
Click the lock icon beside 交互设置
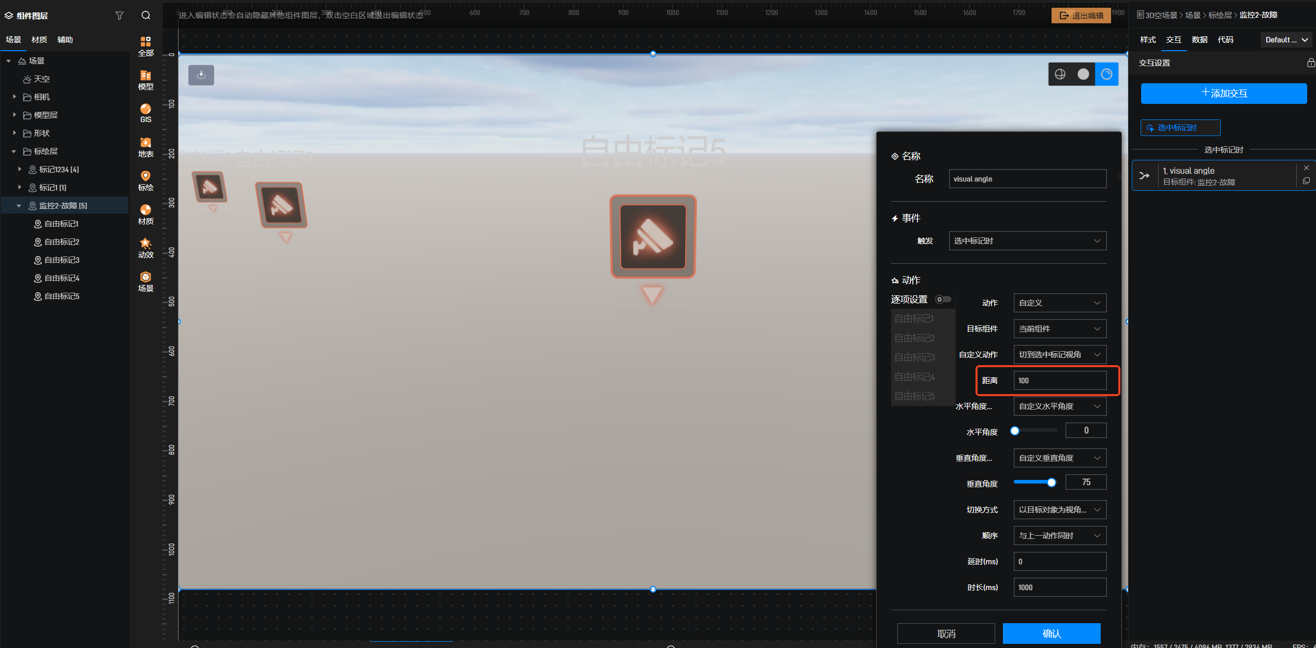1310,63
